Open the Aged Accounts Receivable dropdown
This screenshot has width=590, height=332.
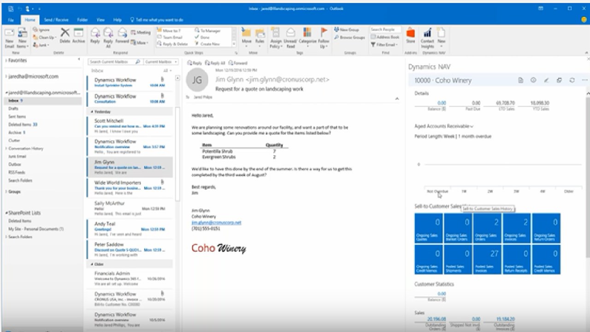444,126
